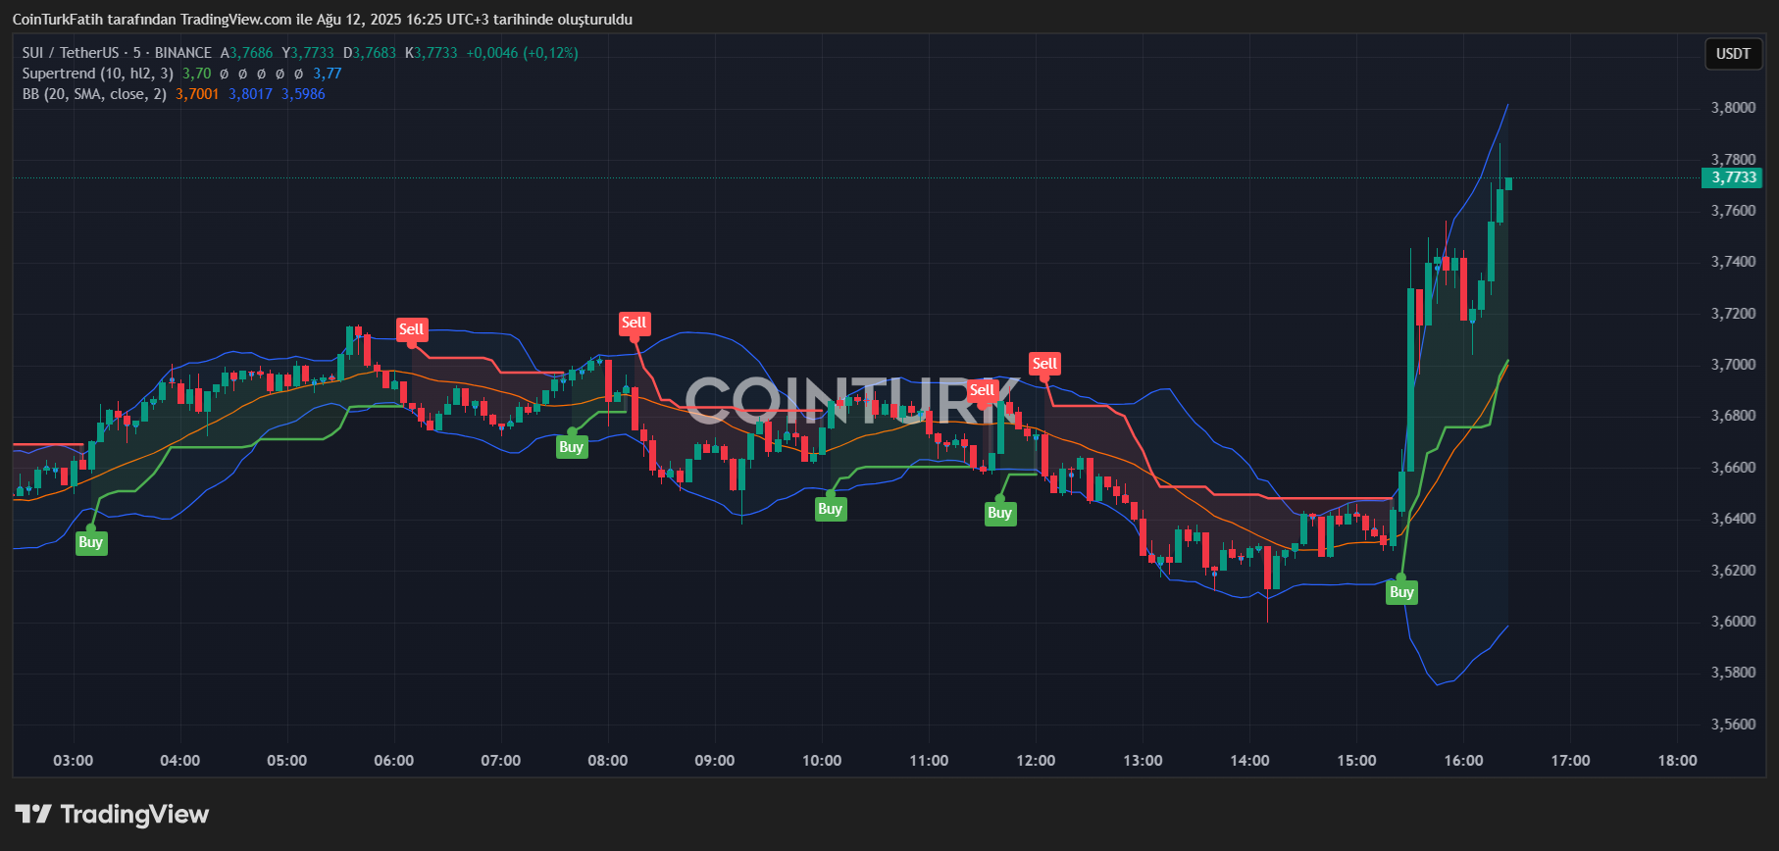Click the low value D3,7683
The width and height of the screenshot is (1779, 851).
370,53
